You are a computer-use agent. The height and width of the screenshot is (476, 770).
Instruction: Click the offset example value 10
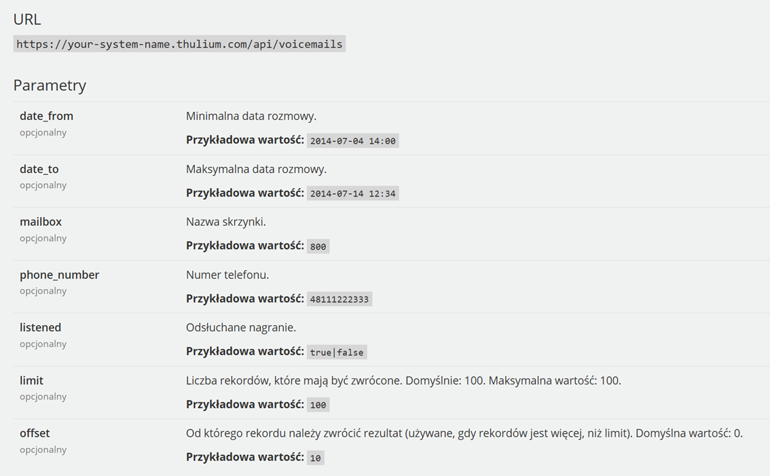(x=315, y=458)
